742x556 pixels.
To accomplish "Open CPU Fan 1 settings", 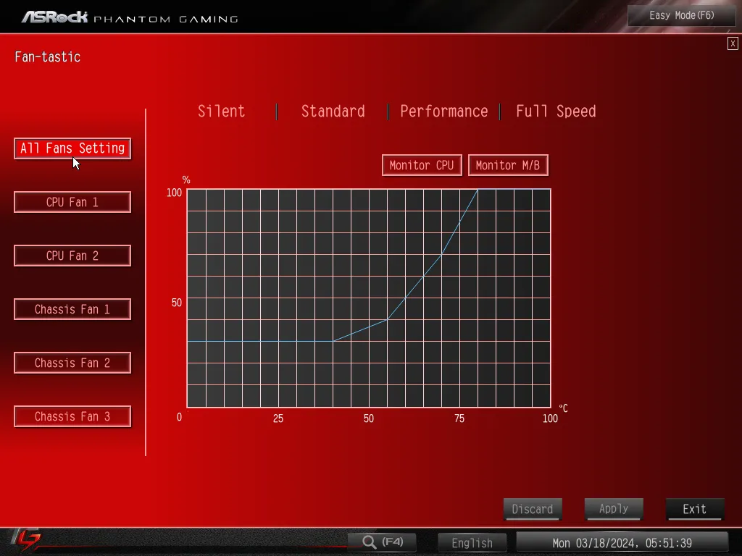I will (72, 203).
